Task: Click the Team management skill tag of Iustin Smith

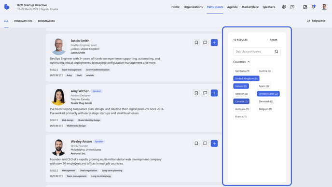Action: [x=71, y=70]
